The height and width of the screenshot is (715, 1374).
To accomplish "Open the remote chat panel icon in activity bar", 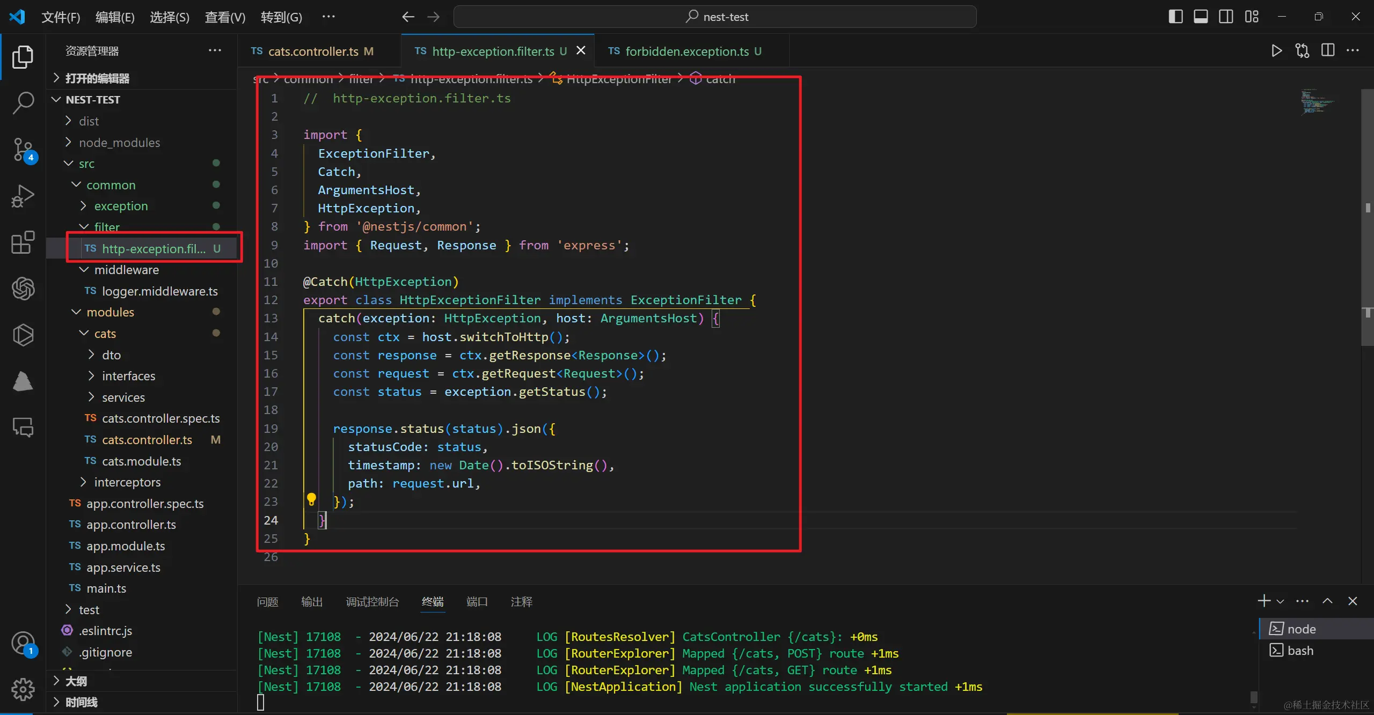I will pos(23,427).
